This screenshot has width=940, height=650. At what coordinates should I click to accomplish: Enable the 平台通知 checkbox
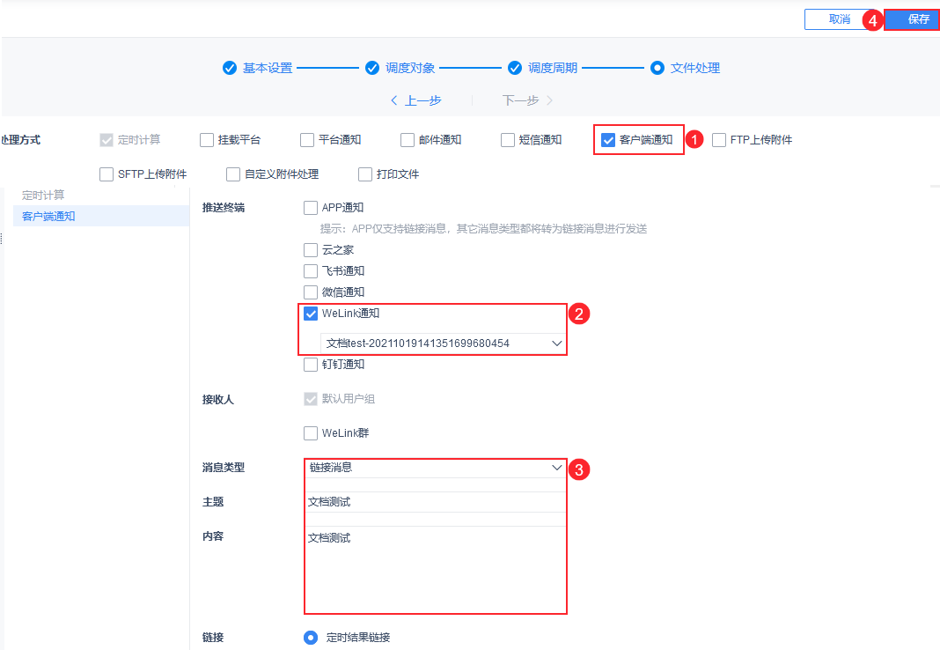307,140
